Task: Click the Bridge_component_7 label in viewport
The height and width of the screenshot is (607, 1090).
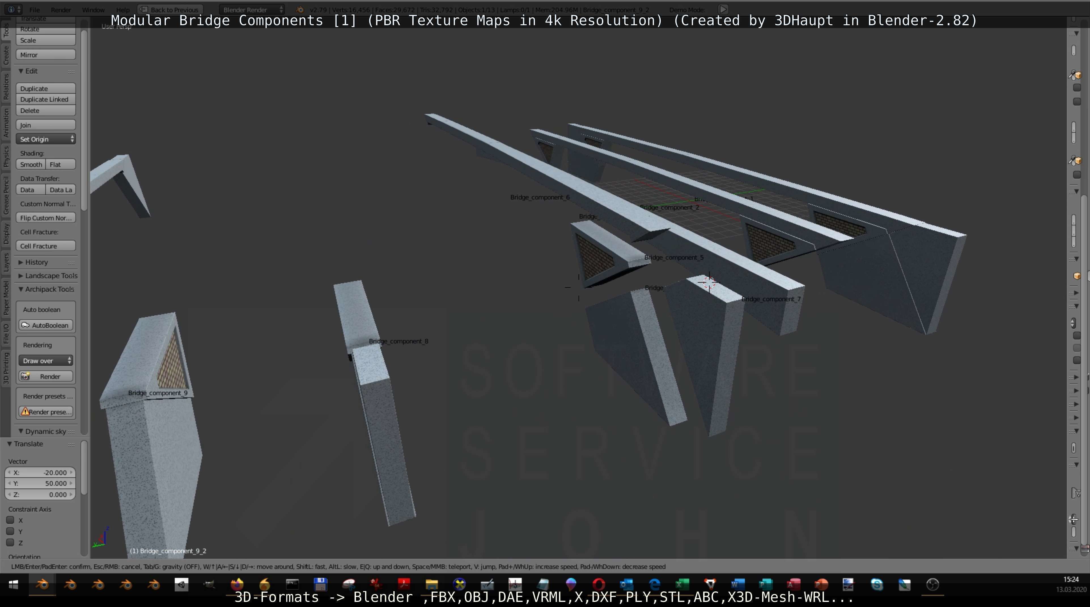Action: coord(771,299)
